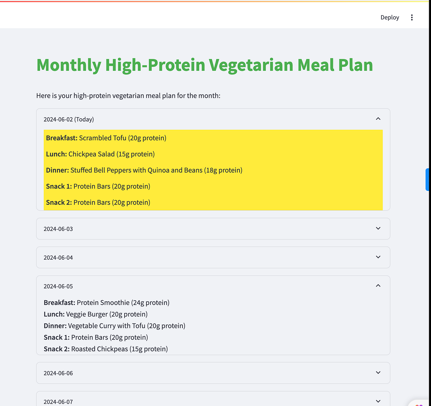Click the Deploy button
The height and width of the screenshot is (406, 431).
click(389, 17)
